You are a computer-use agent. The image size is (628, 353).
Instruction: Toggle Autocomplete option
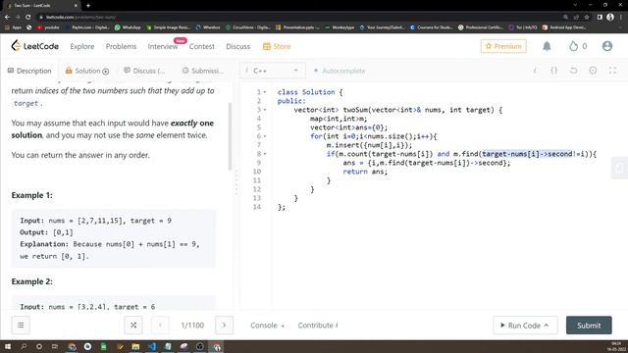(x=340, y=71)
